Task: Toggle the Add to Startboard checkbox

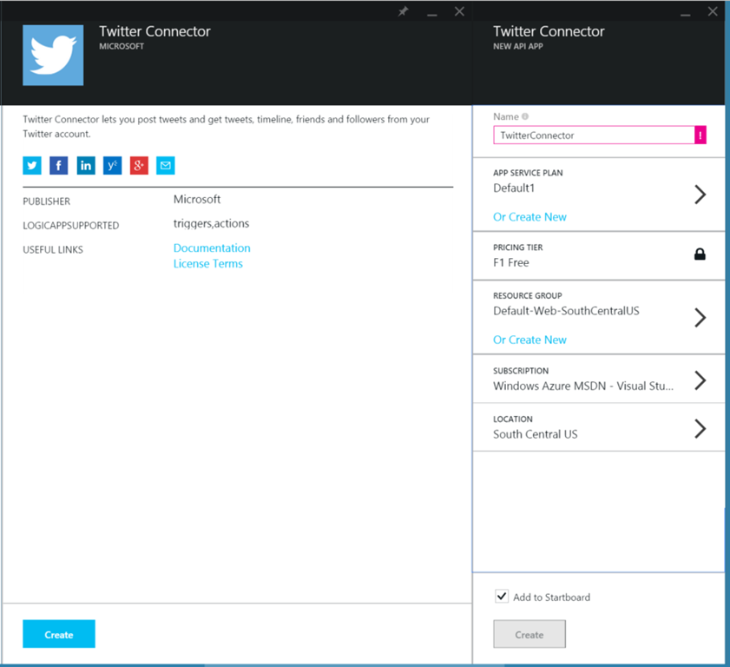Action: 502,596
